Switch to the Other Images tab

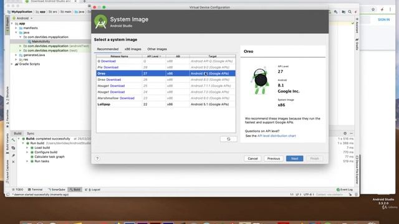[157, 49]
